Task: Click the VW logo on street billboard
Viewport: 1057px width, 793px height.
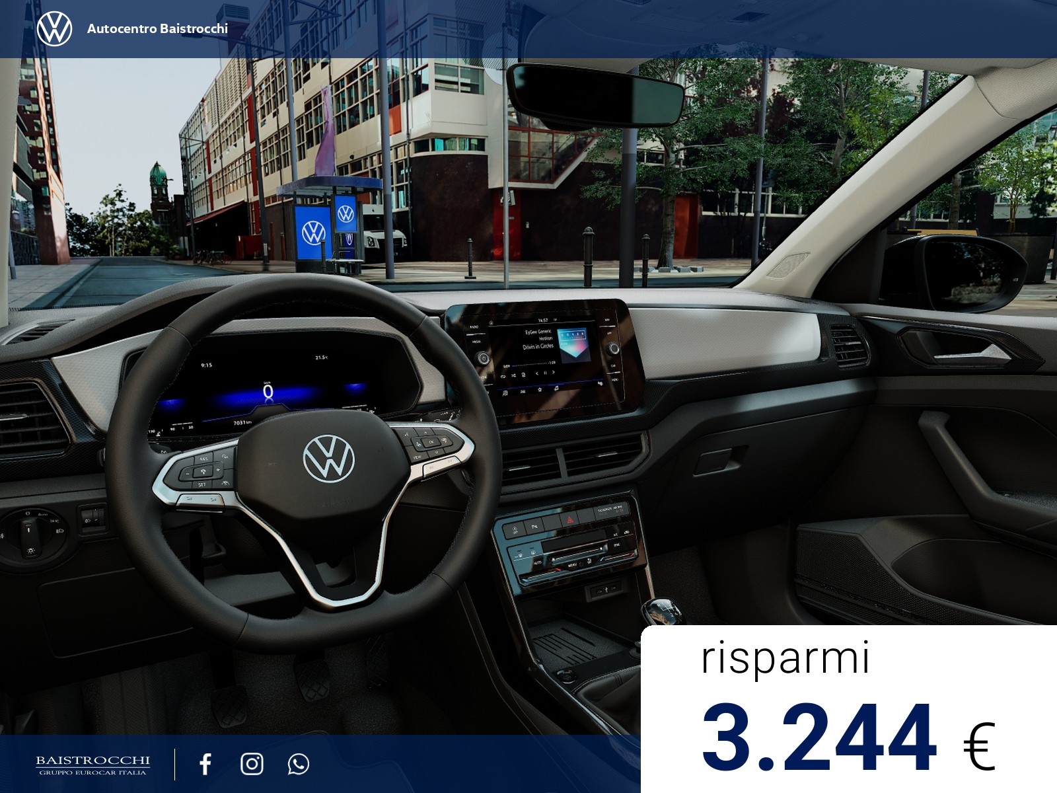Action: coord(313,233)
